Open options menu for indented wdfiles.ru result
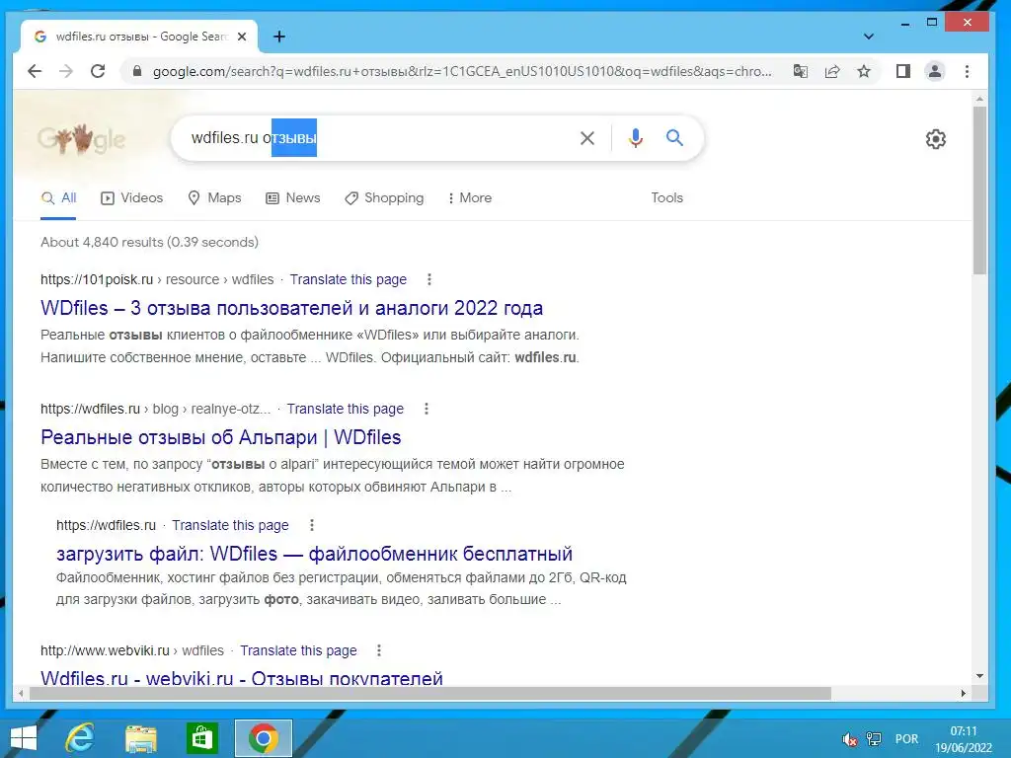Screen dimensions: 1011x758 pos(311,525)
